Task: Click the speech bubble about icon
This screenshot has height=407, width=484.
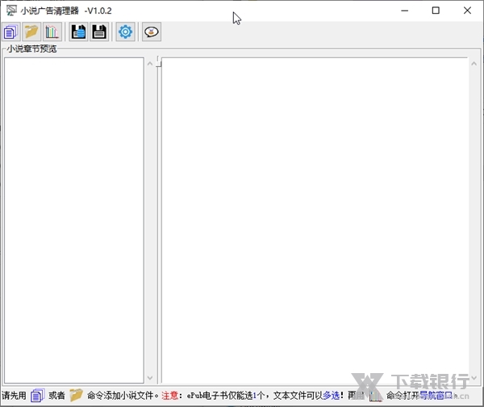Action: coord(150,32)
